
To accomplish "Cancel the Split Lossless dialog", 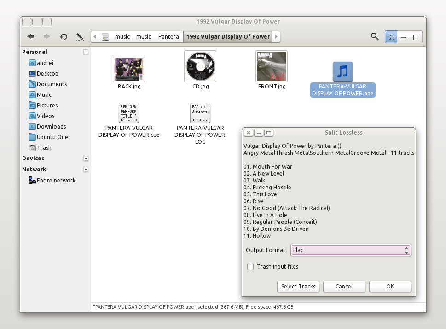I will 344,286.
